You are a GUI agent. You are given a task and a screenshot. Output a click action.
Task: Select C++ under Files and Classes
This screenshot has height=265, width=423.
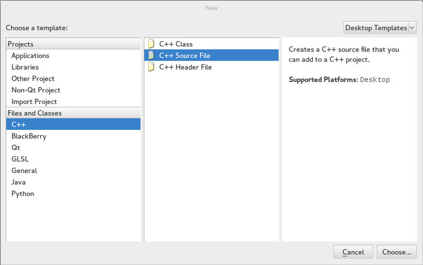point(19,125)
